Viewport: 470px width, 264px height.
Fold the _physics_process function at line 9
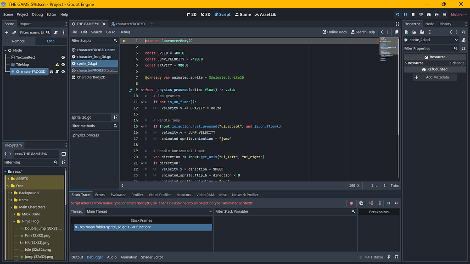pos(142,90)
